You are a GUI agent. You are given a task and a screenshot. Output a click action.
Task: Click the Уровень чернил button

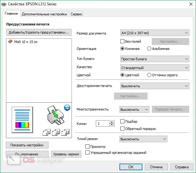(66, 154)
